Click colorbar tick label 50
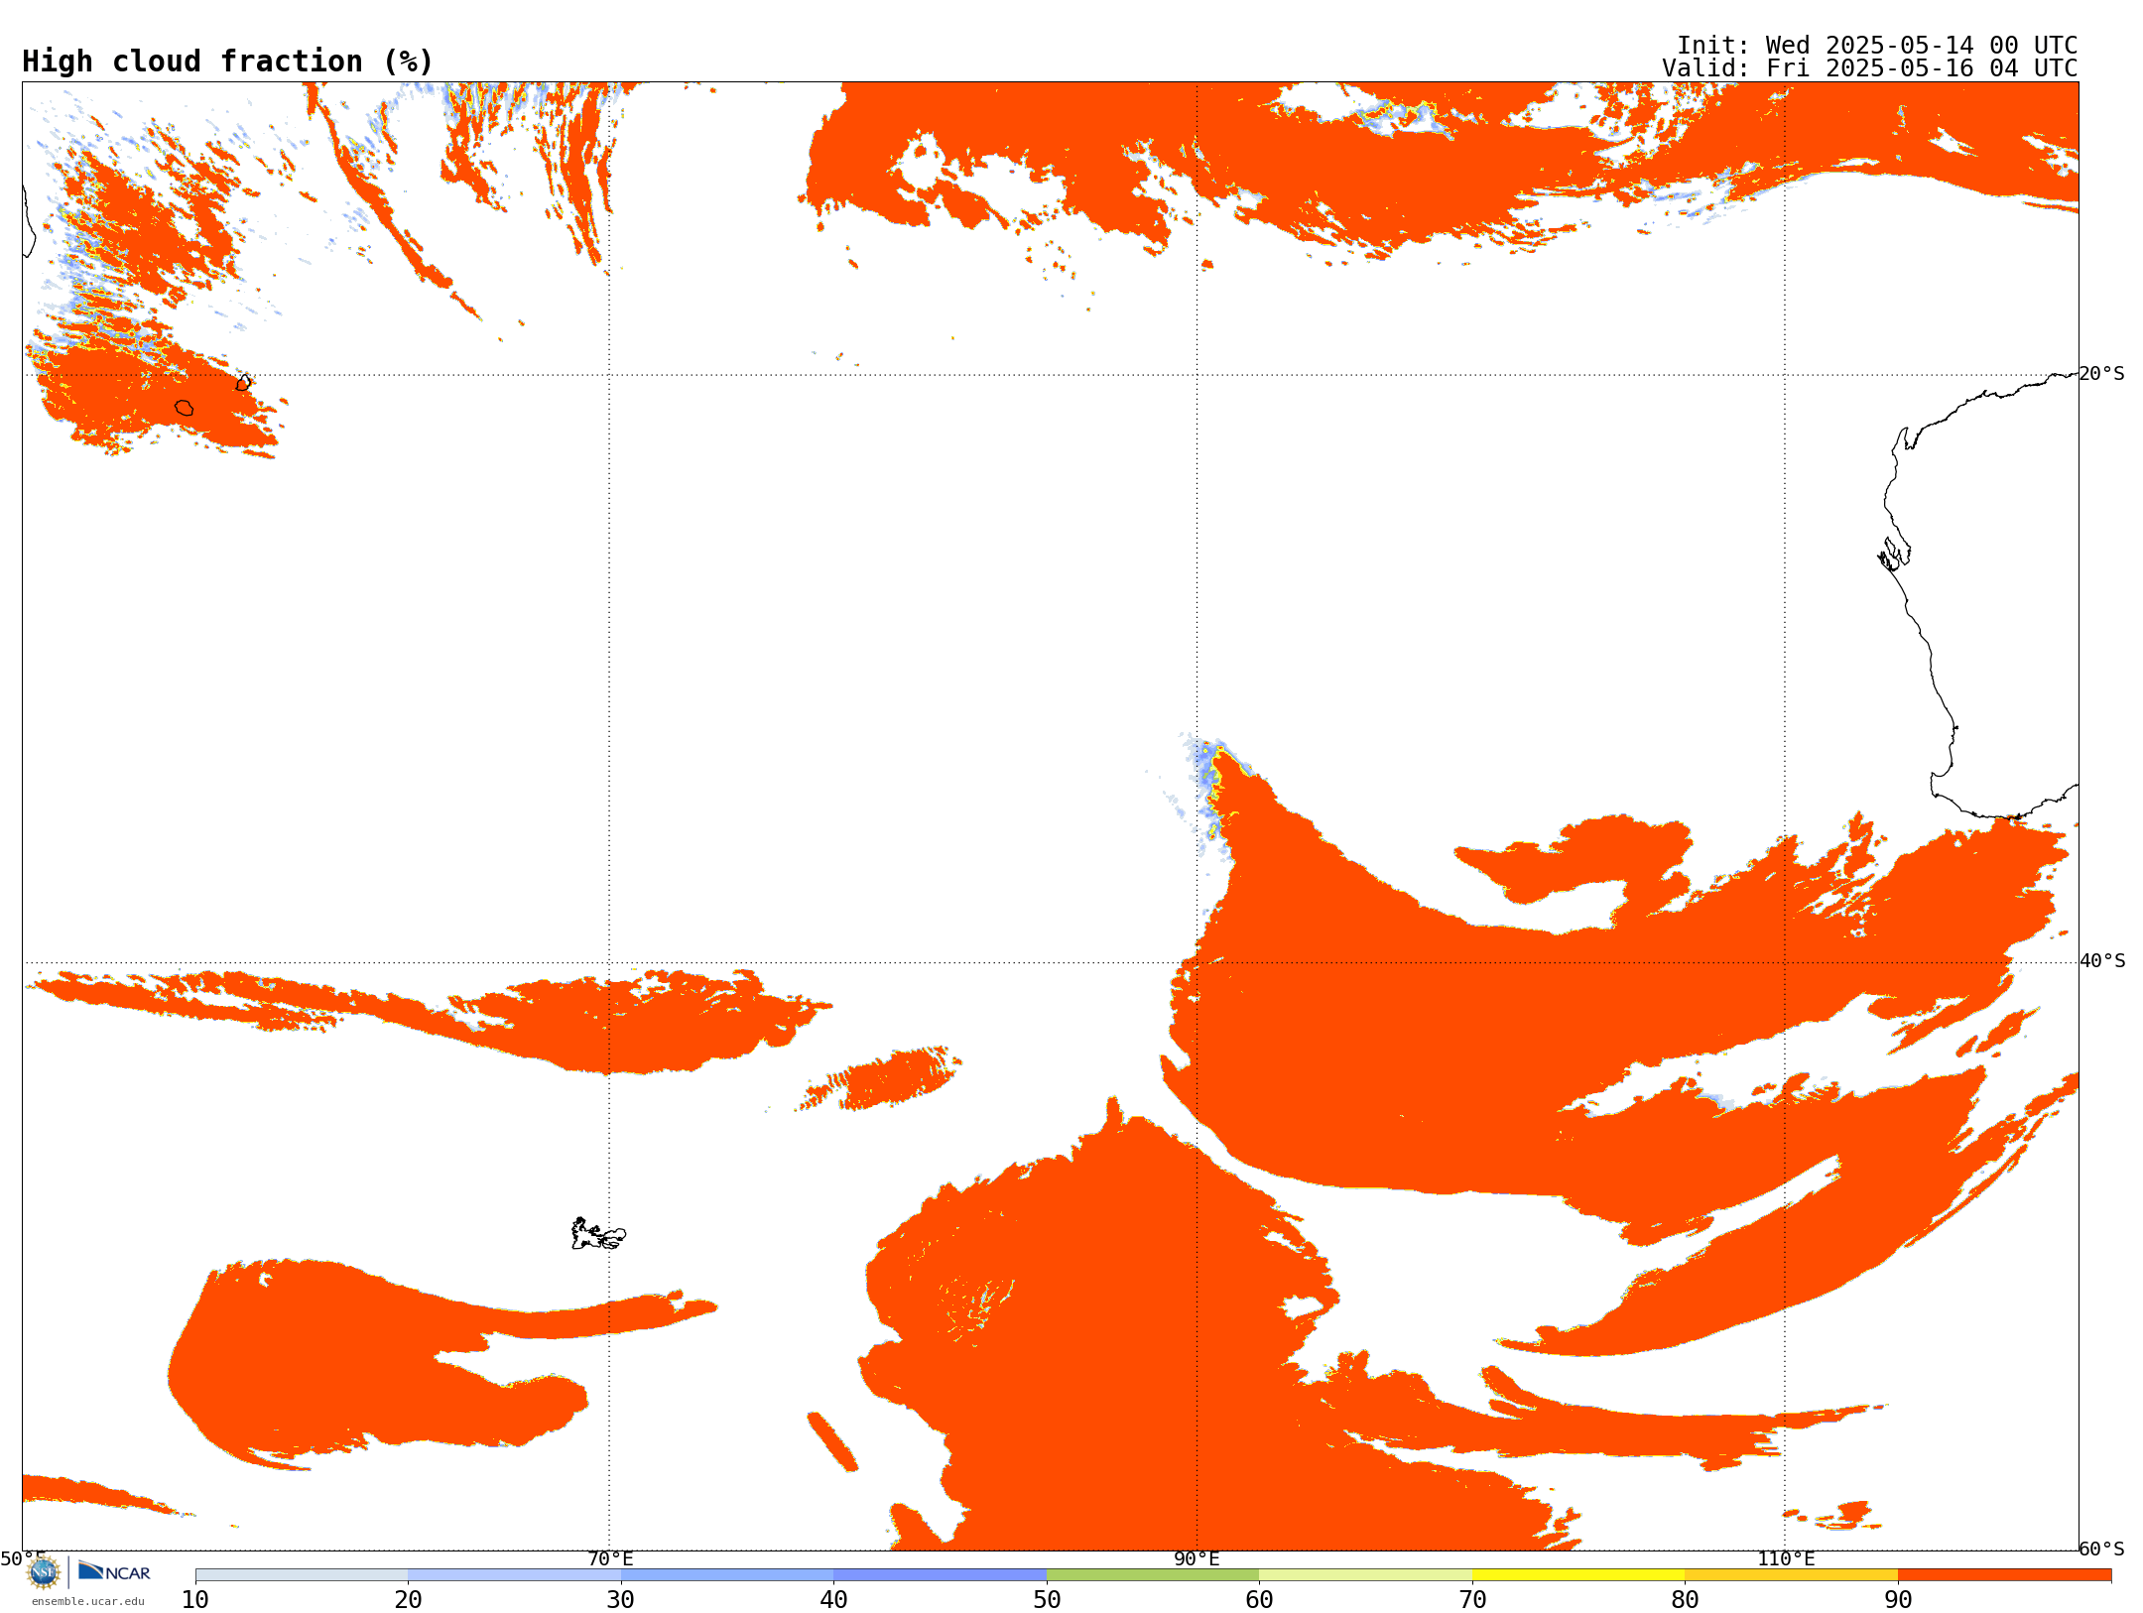The image size is (2143, 1613). [1047, 1600]
